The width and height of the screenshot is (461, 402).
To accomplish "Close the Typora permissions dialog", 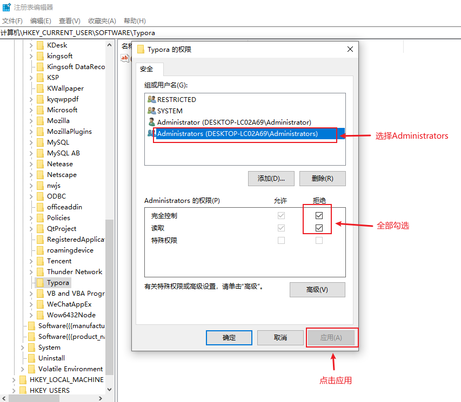I will tap(350, 49).
